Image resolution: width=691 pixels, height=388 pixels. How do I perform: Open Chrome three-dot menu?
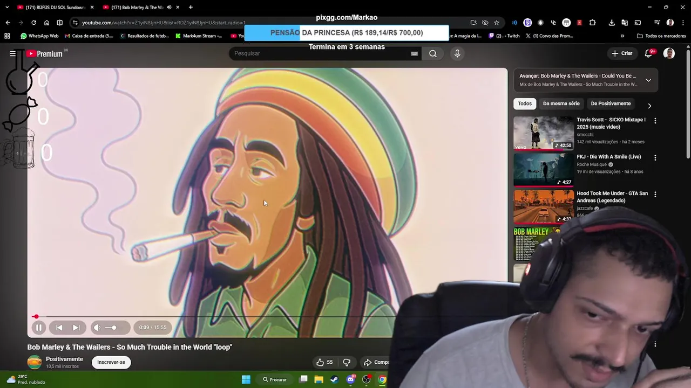682,23
